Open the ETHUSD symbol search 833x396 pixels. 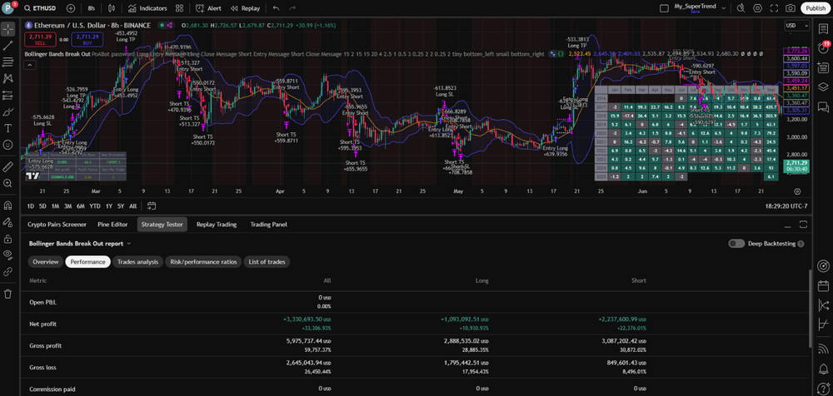(40, 8)
